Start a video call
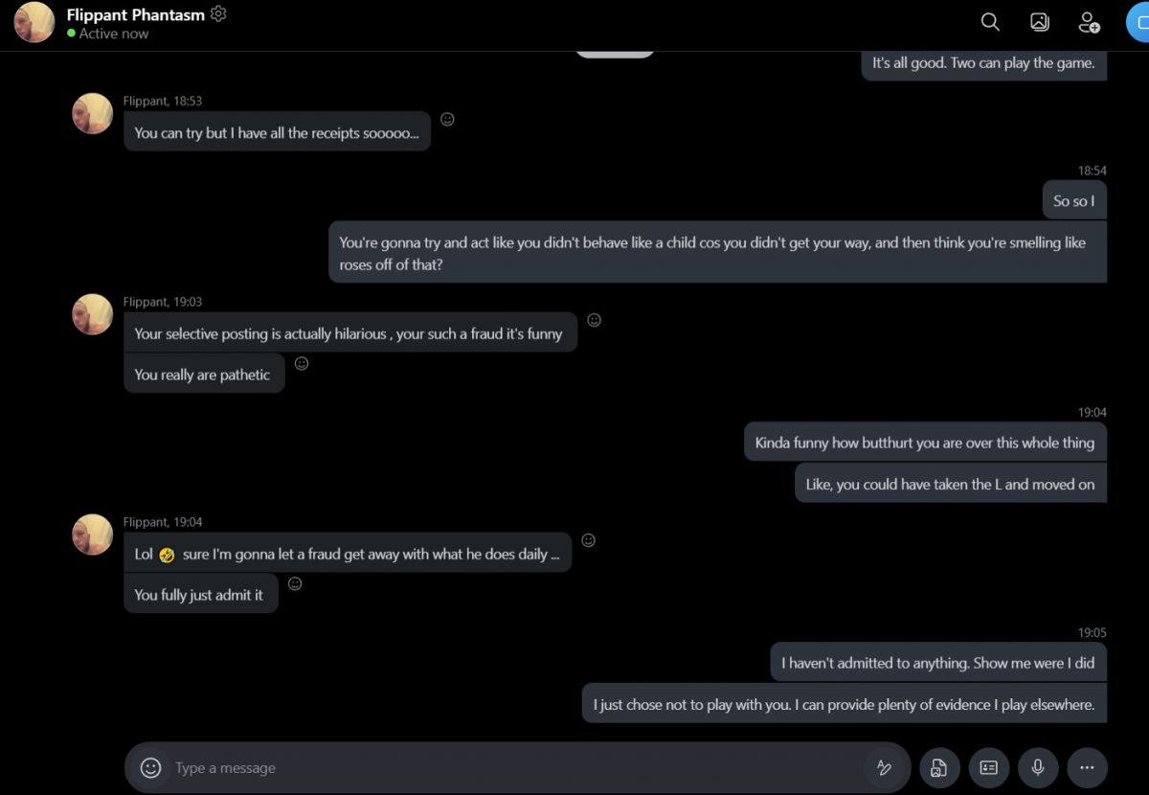This screenshot has width=1149, height=795. coord(1138,22)
